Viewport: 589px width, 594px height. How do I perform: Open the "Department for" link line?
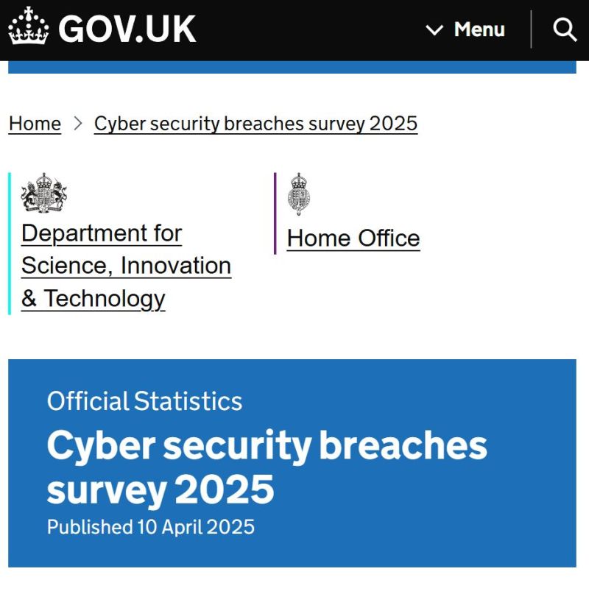pyautogui.click(x=102, y=233)
